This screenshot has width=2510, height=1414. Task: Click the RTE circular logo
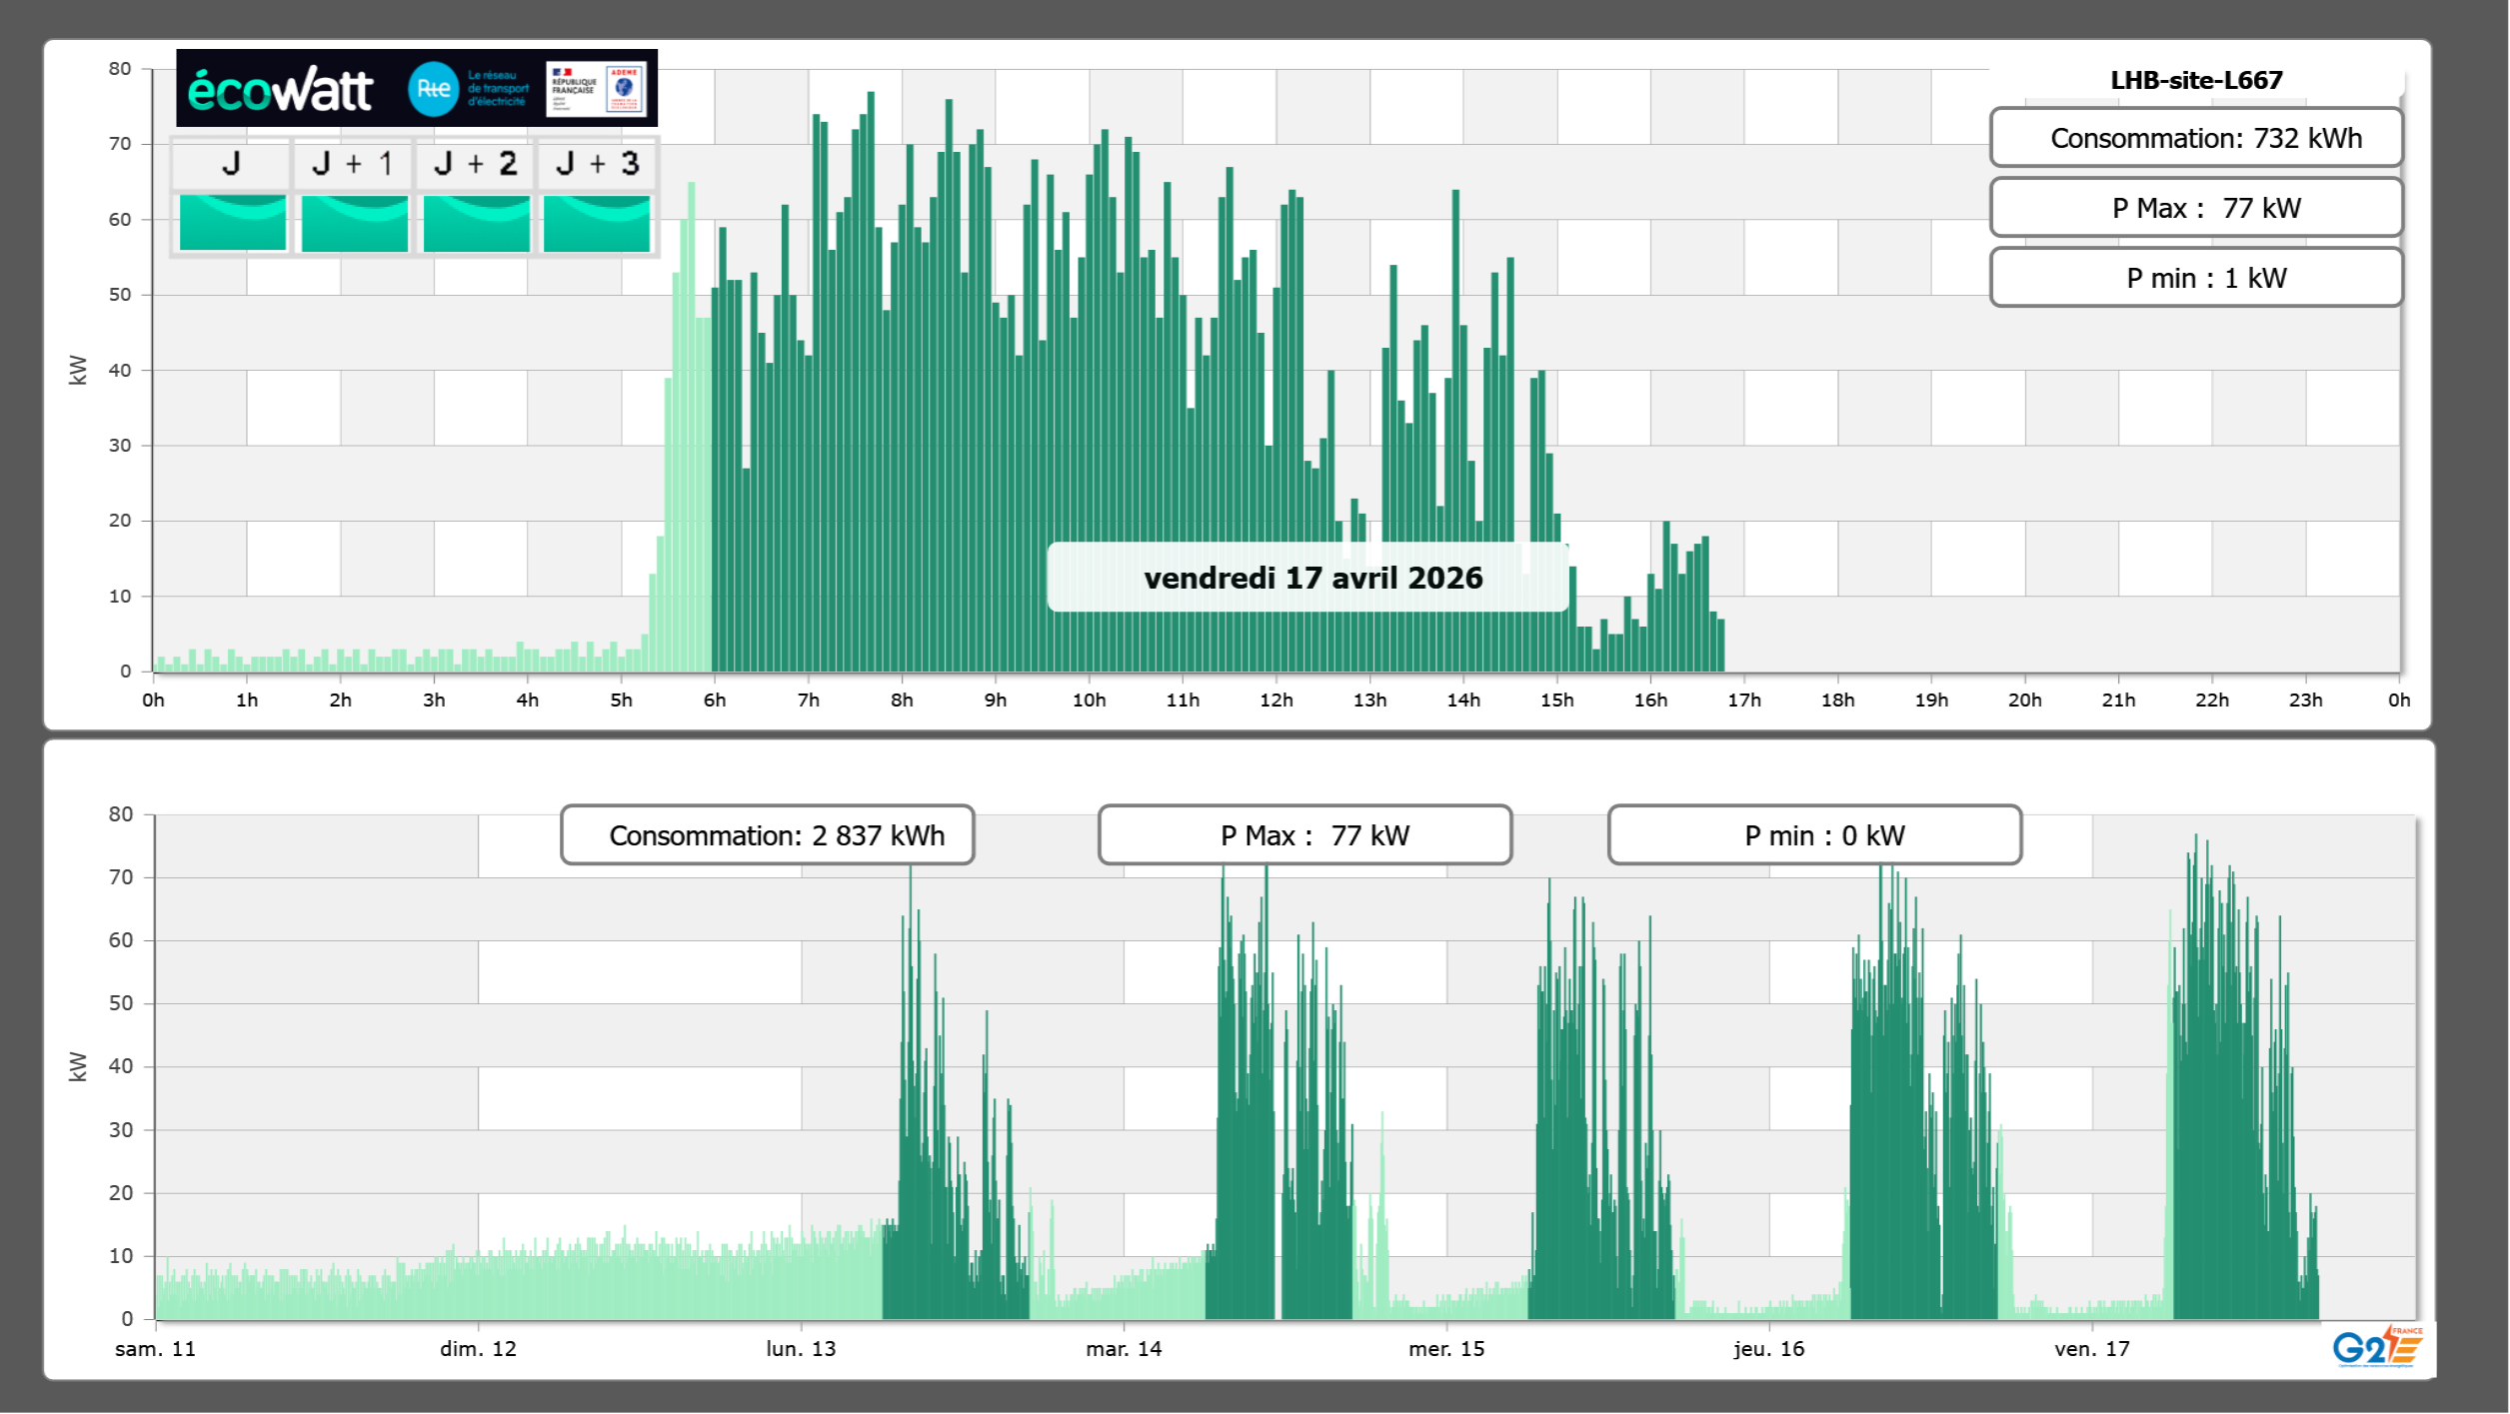tap(433, 89)
